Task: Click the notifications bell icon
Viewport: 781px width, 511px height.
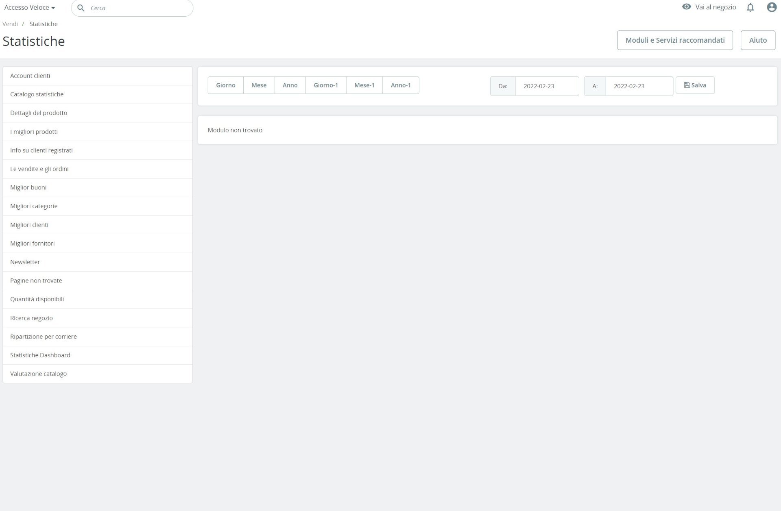Action: pos(750,7)
